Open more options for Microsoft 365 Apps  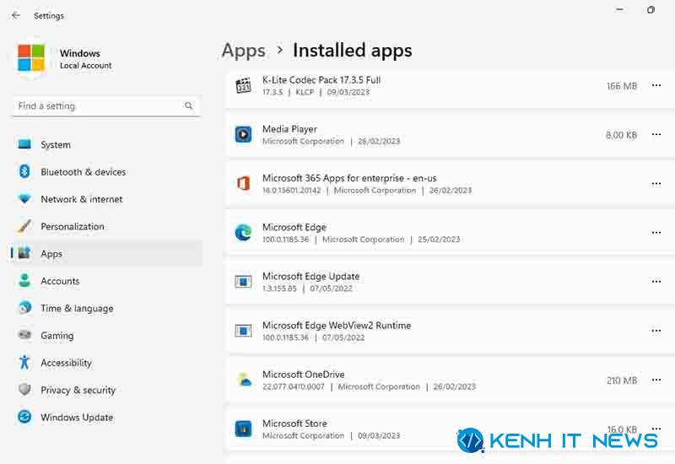tap(656, 184)
